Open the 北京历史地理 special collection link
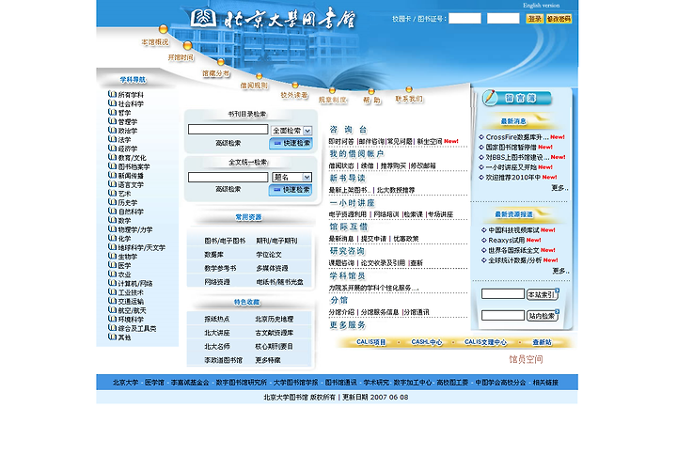 (x=275, y=319)
